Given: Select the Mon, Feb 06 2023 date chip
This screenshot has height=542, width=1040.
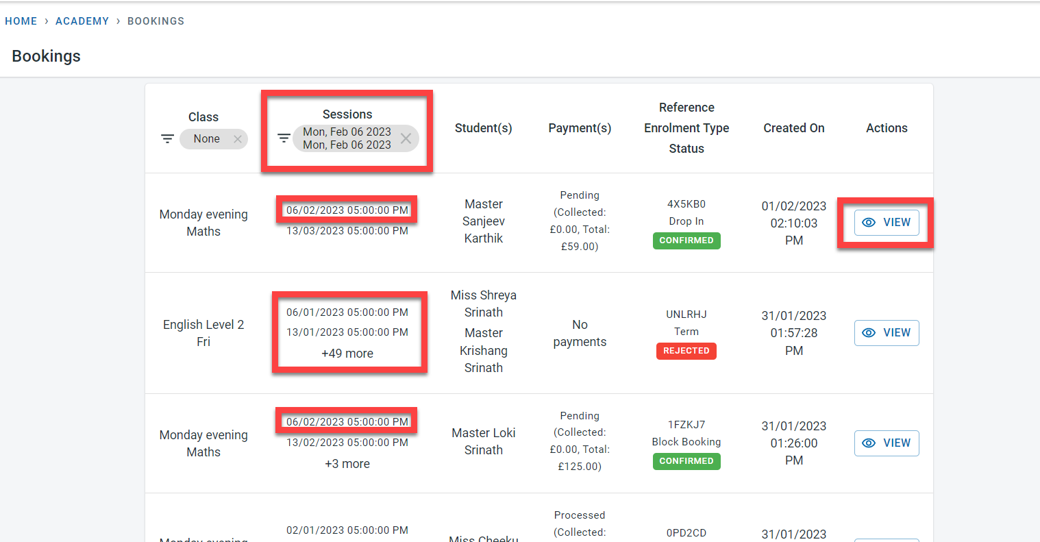Looking at the screenshot, I should coord(347,138).
